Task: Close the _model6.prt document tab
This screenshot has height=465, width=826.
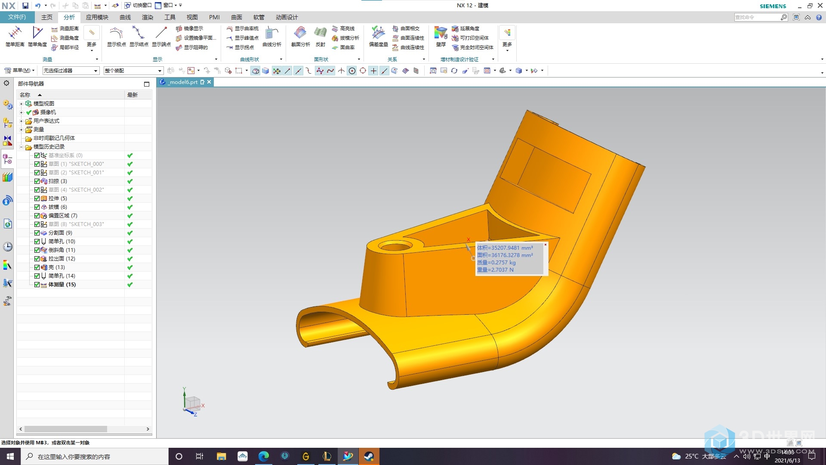Action: click(209, 82)
